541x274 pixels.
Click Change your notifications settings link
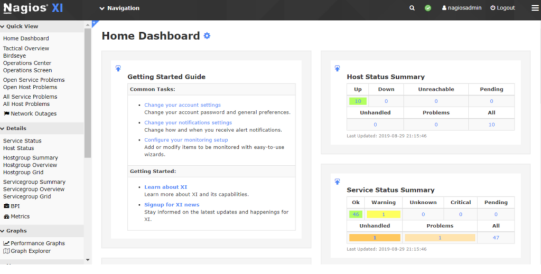pos(188,122)
